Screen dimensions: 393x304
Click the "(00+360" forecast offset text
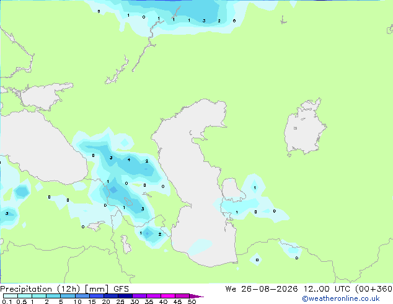click(374, 289)
